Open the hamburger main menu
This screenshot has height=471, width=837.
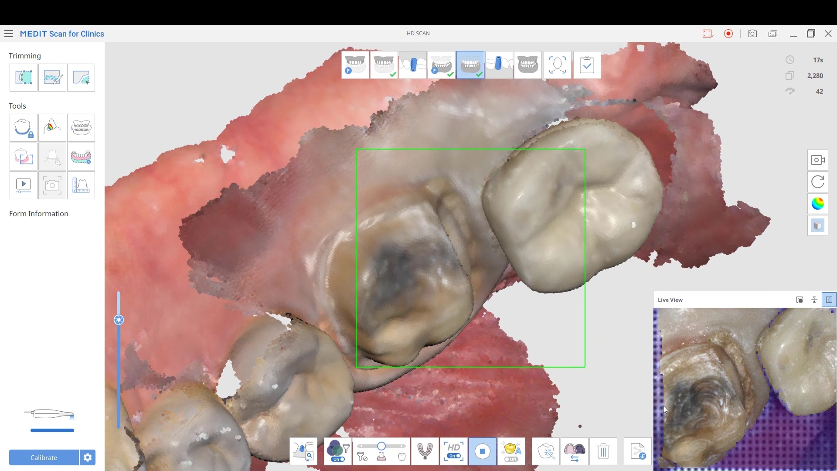point(9,34)
